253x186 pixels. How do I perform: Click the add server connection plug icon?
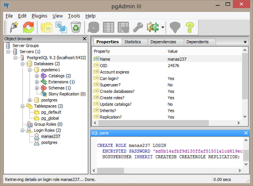click(x=14, y=27)
